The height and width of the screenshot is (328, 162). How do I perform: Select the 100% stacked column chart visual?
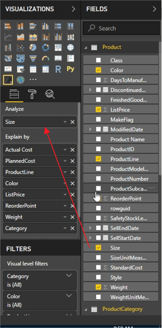tap(71, 26)
